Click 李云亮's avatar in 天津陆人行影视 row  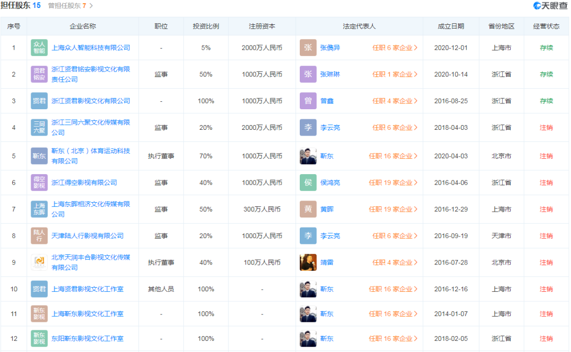tap(308, 236)
